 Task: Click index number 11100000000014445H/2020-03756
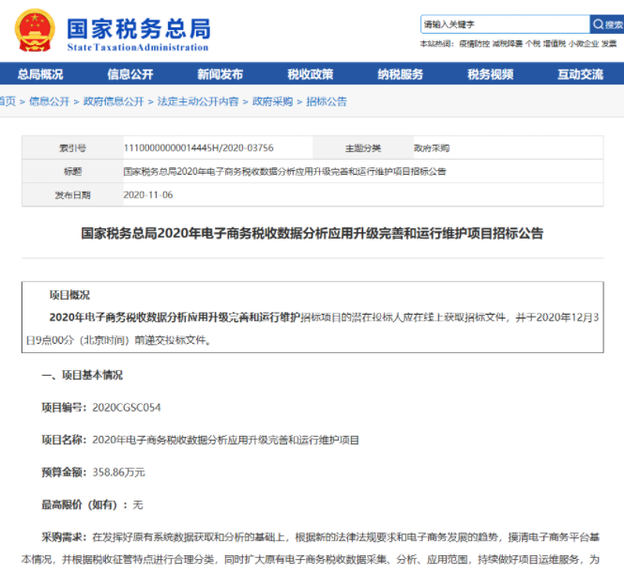pyautogui.click(x=199, y=148)
